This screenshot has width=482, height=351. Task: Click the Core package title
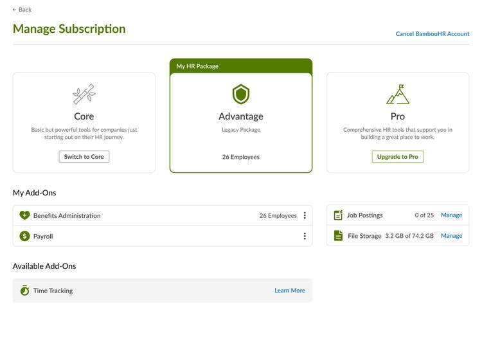[x=84, y=116]
